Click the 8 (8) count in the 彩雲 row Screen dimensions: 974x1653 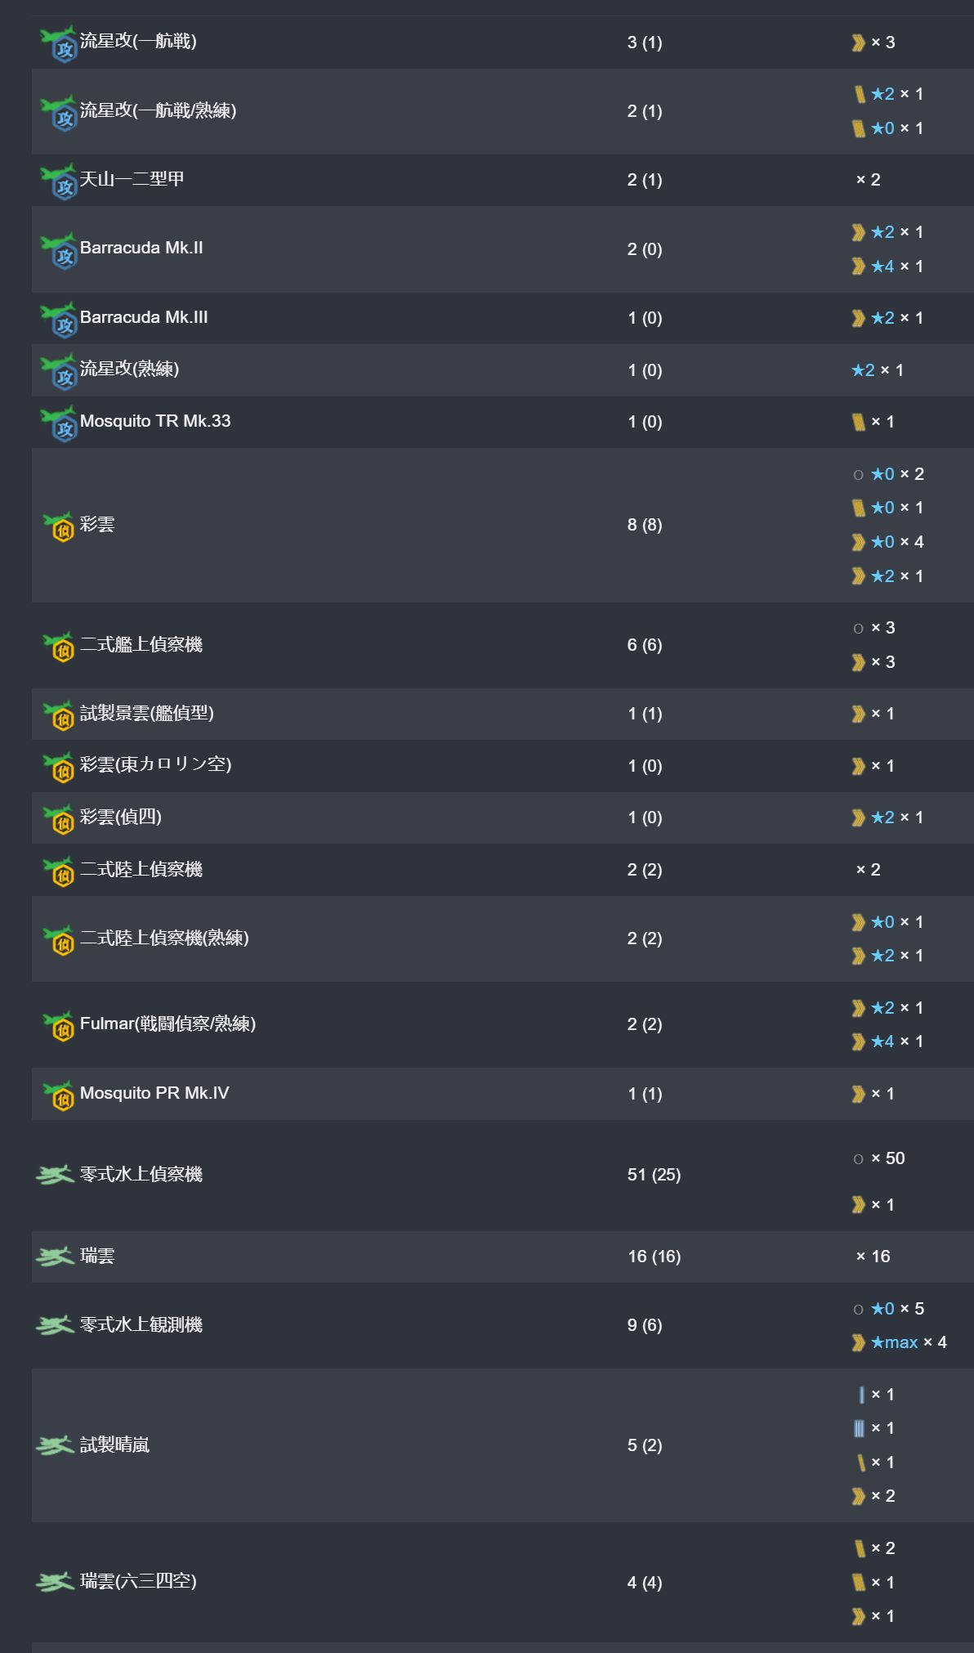(645, 525)
